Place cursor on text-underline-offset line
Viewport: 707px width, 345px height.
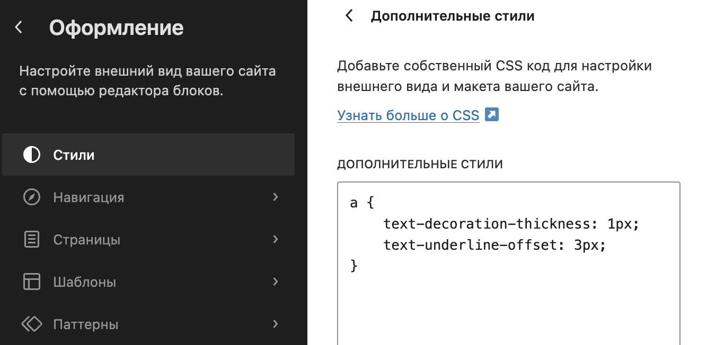click(494, 245)
